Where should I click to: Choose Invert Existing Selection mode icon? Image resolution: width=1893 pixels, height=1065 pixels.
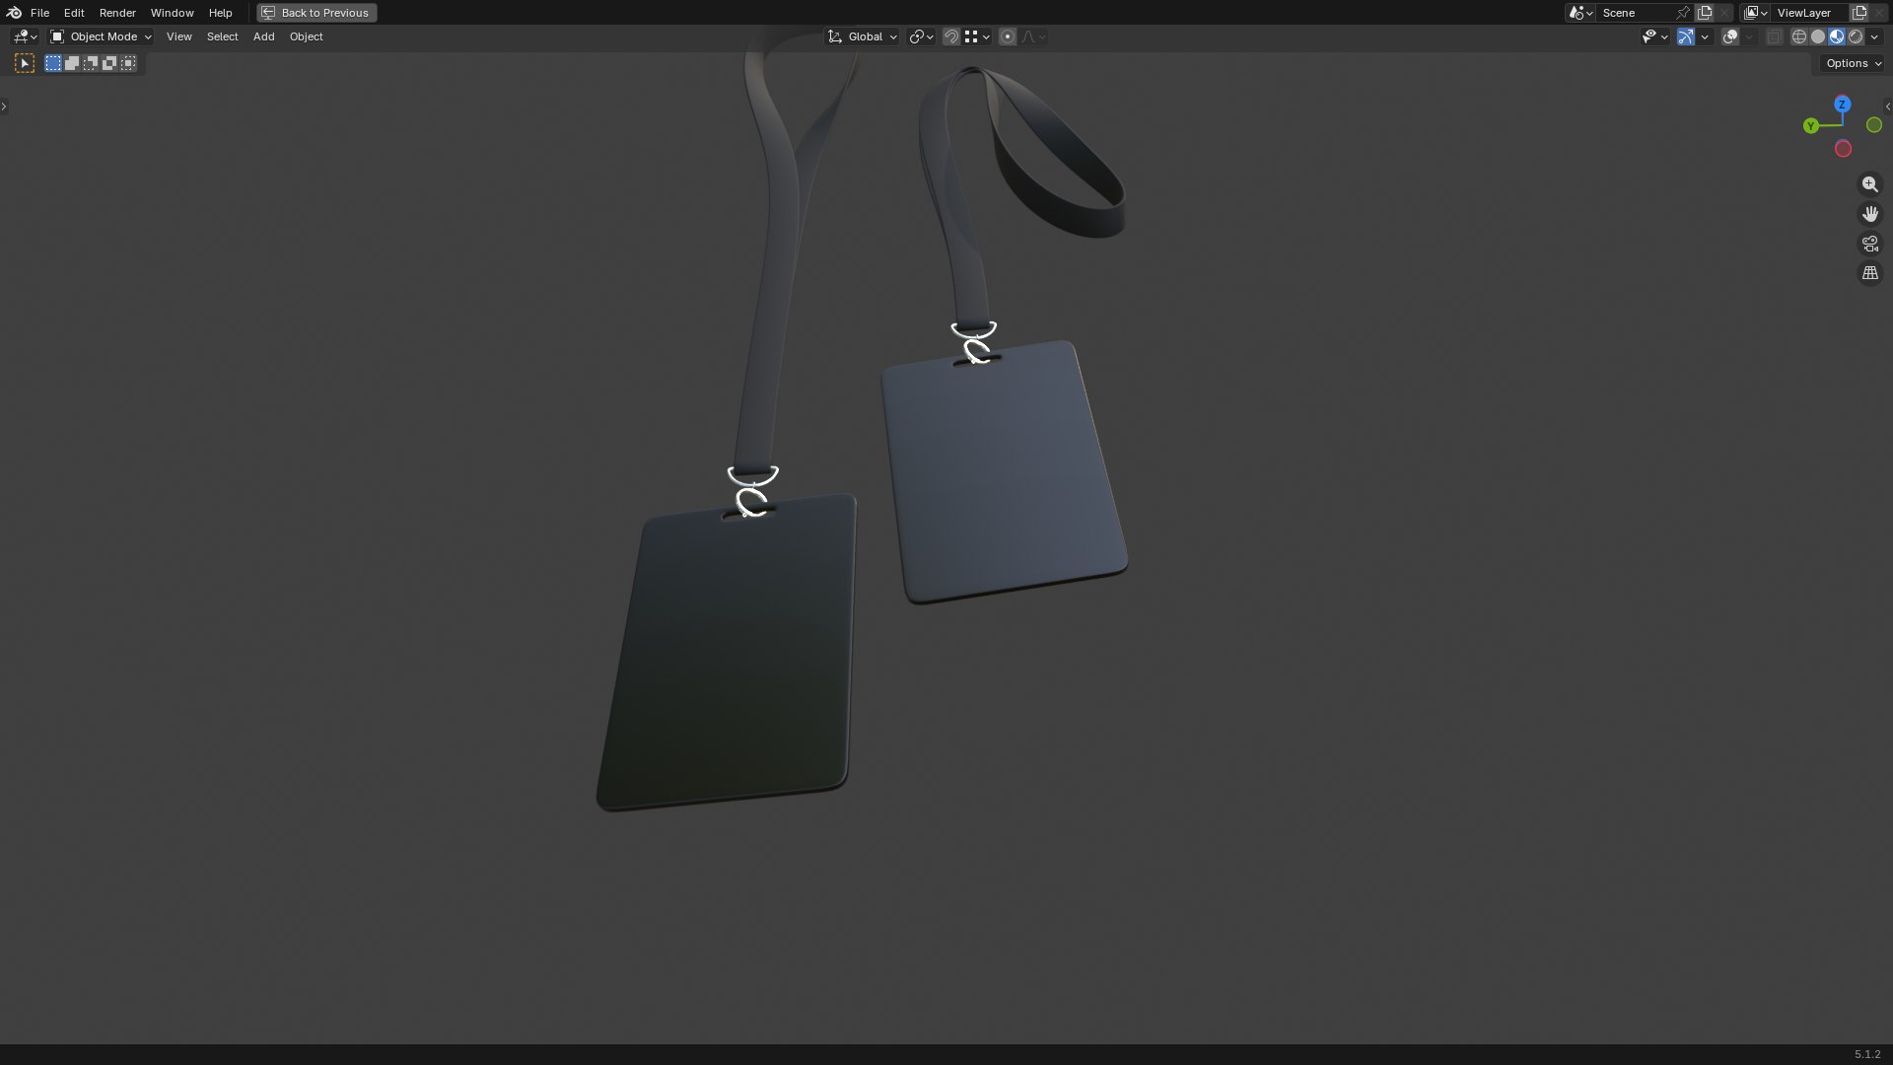[x=109, y=63]
